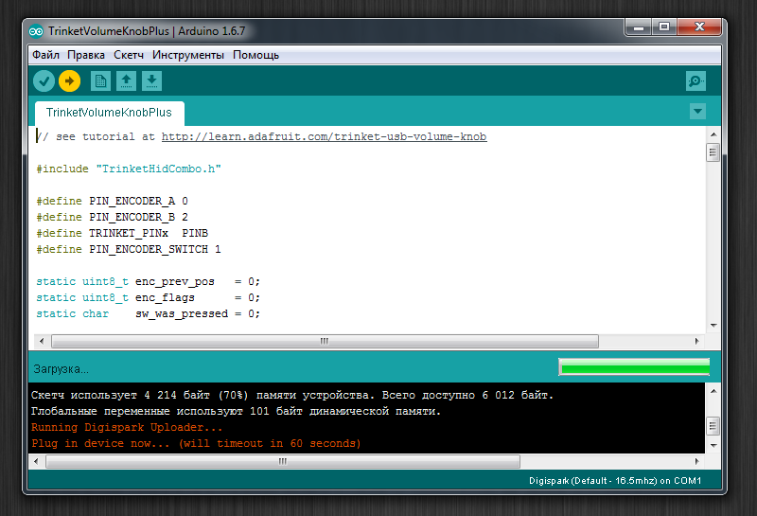The height and width of the screenshot is (516, 757).
Task: Click the PIN_ENCODER_B define line
Action: [112, 217]
